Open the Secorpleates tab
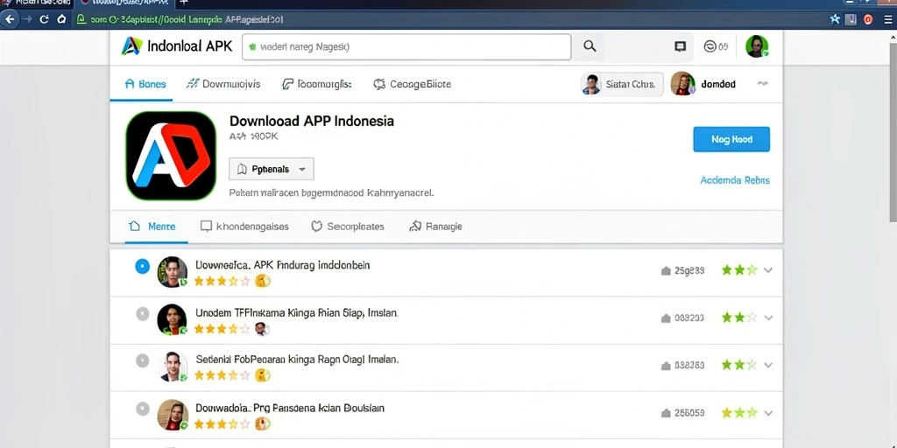This screenshot has width=897, height=448. click(x=347, y=227)
